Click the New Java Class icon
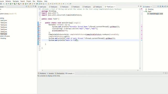 click(26, 4)
